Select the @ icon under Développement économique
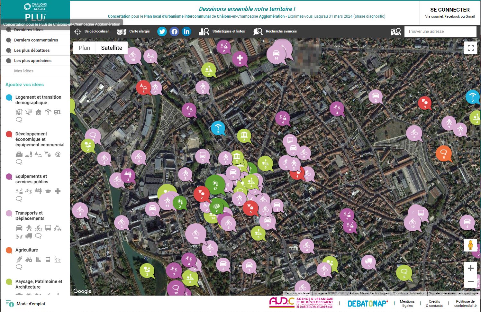Screen dimensions: 481x312 [58, 154]
